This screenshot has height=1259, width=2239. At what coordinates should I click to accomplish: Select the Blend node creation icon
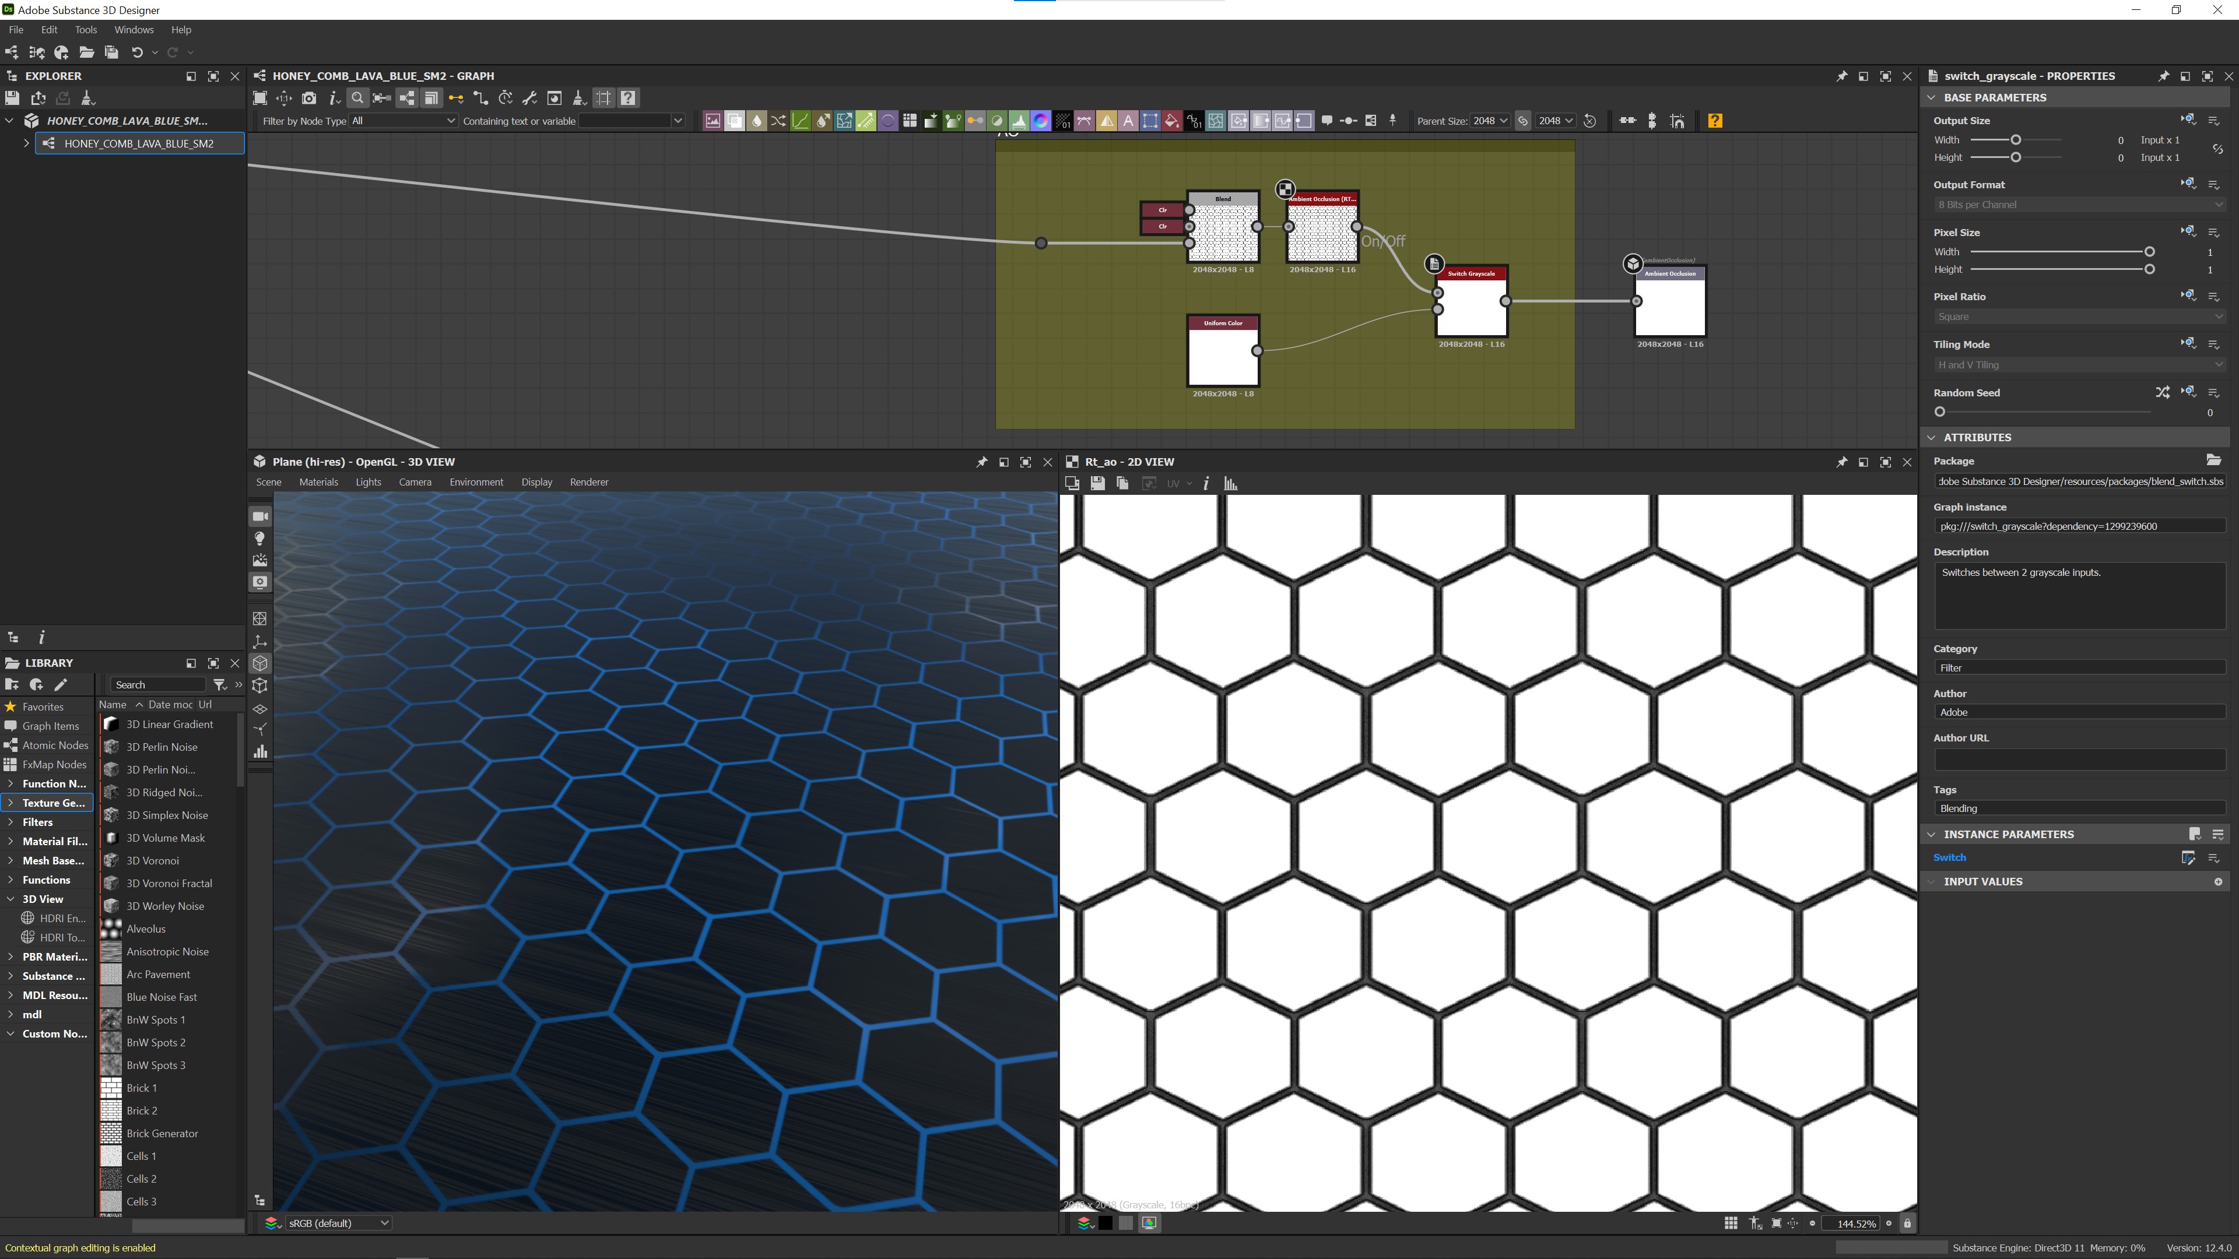click(735, 121)
